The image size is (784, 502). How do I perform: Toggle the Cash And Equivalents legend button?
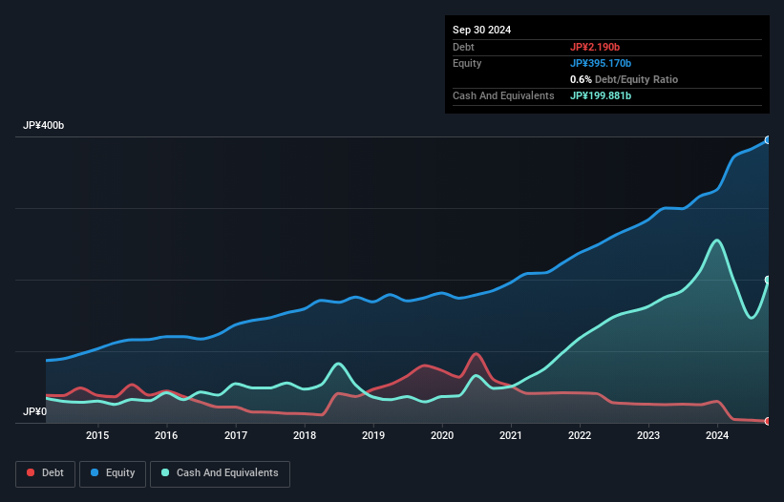pyautogui.click(x=220, y=473)
